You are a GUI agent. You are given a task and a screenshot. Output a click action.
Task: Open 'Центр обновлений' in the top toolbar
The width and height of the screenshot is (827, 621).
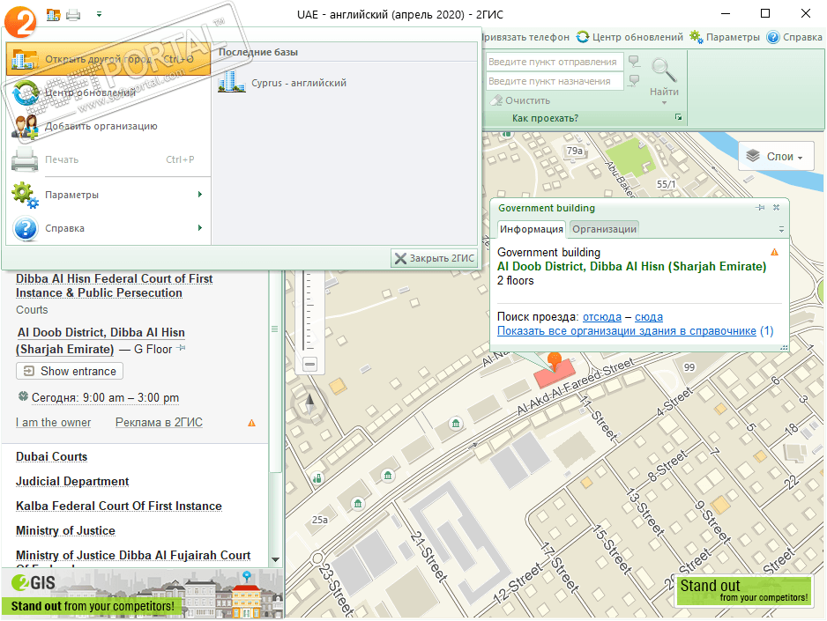[630, 37]
